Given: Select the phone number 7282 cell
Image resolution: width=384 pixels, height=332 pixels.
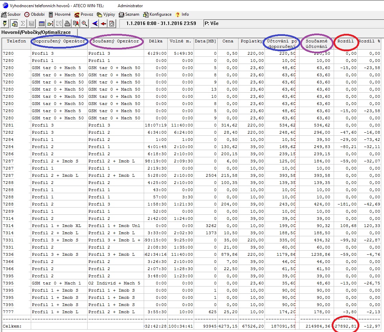Looking at the screenshot, I should coord(8,132).
